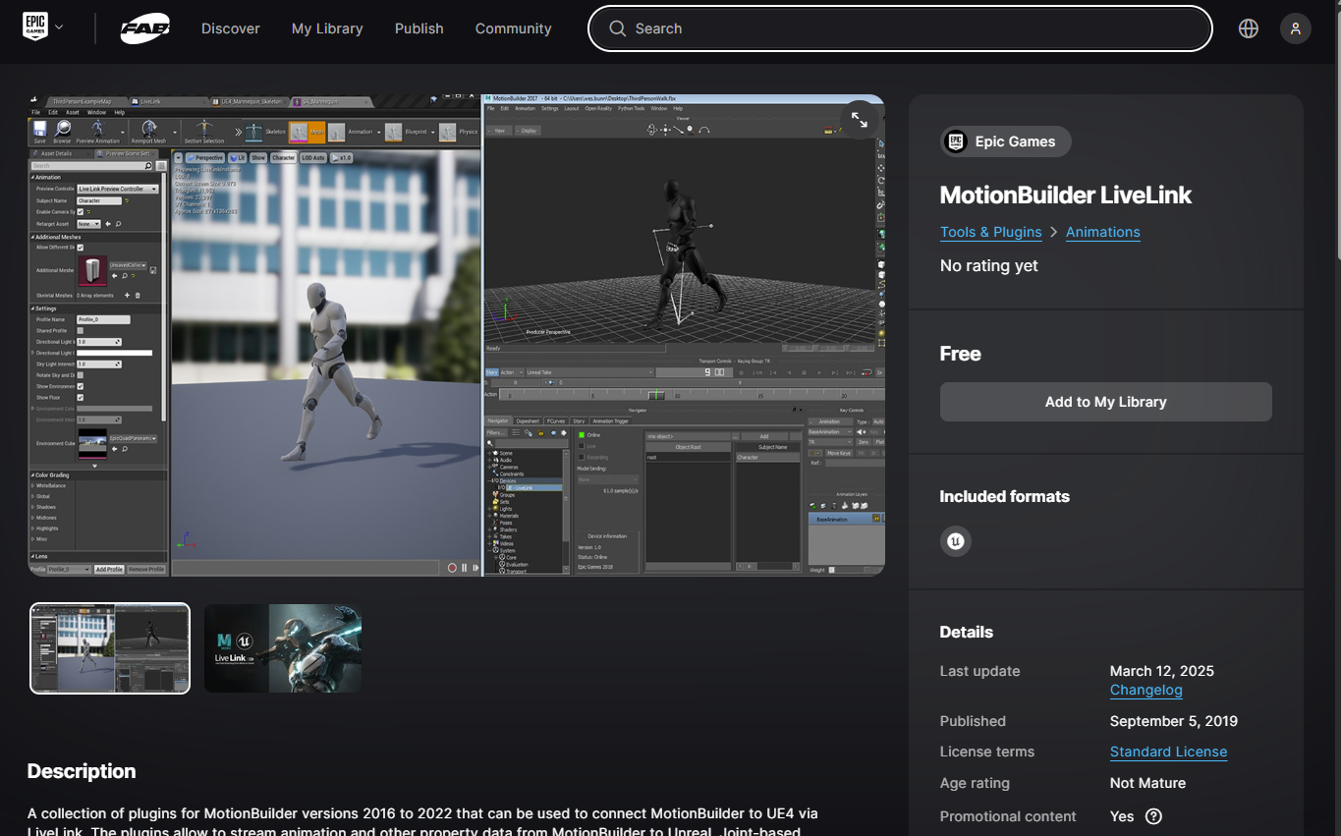Switch to the Skeleton editing mode icon
Viewport: 1341px width, 836px height.
253,130
